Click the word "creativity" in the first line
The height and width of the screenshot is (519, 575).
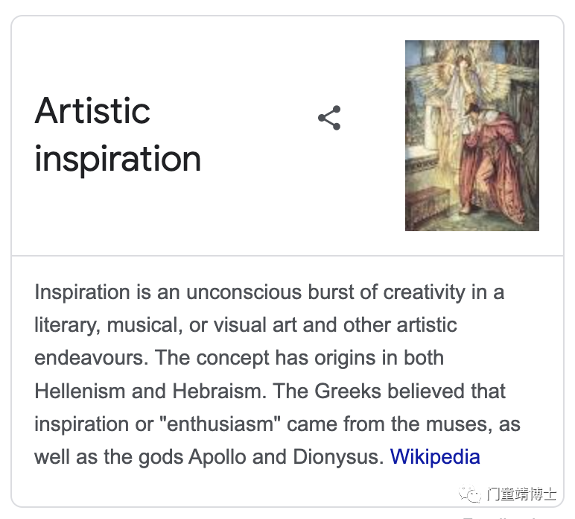425,292
